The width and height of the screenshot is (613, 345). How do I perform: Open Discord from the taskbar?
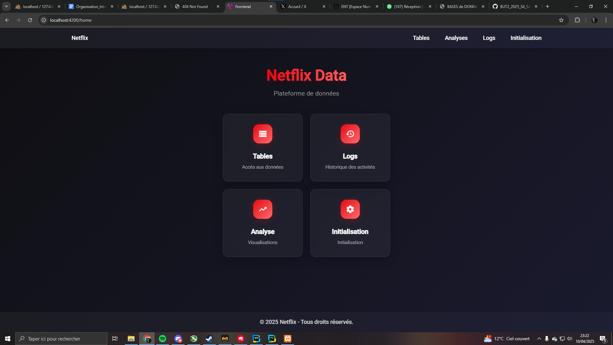[178, 339]
